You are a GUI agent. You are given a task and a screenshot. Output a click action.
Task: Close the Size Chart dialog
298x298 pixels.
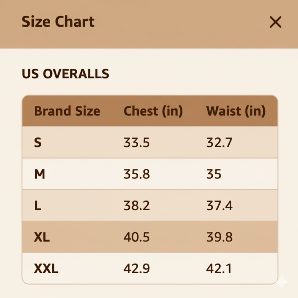[x=275, y=22]
